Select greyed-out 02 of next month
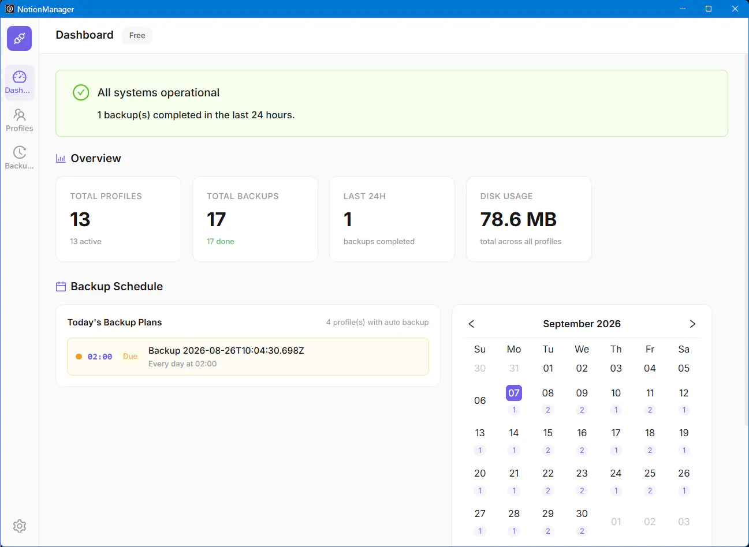Viewport: 749px width, 547px height. 650,522
